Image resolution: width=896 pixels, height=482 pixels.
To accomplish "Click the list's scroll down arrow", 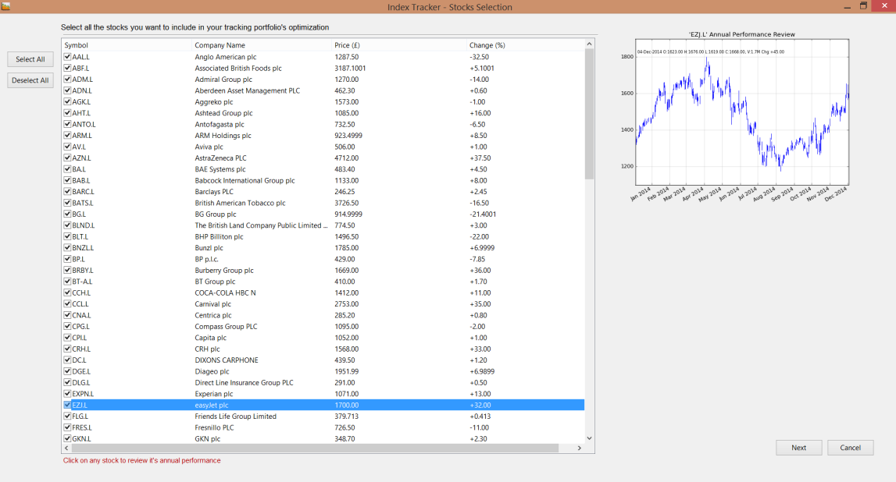I will [x=589, y=438].
